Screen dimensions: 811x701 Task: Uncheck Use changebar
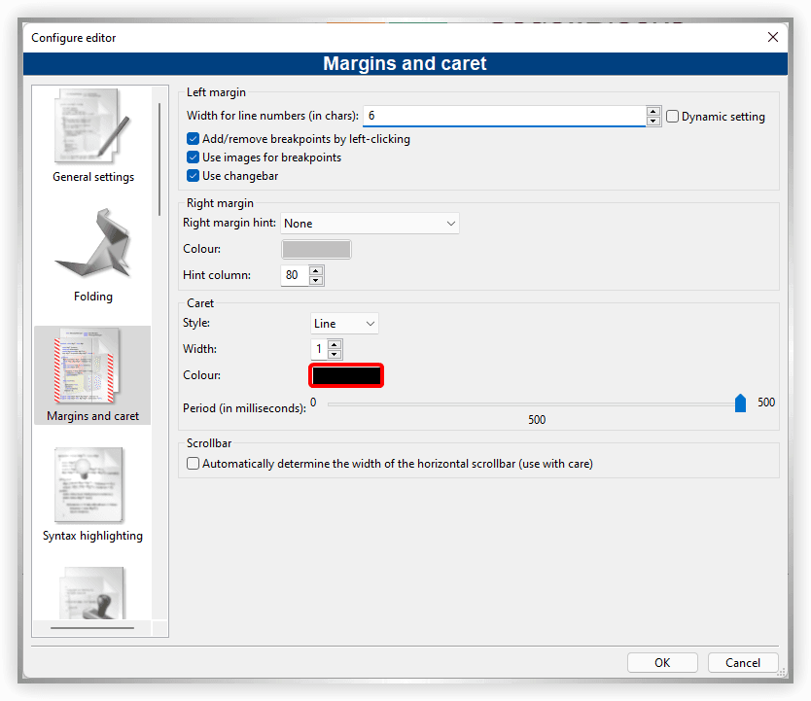pos(193,176)
